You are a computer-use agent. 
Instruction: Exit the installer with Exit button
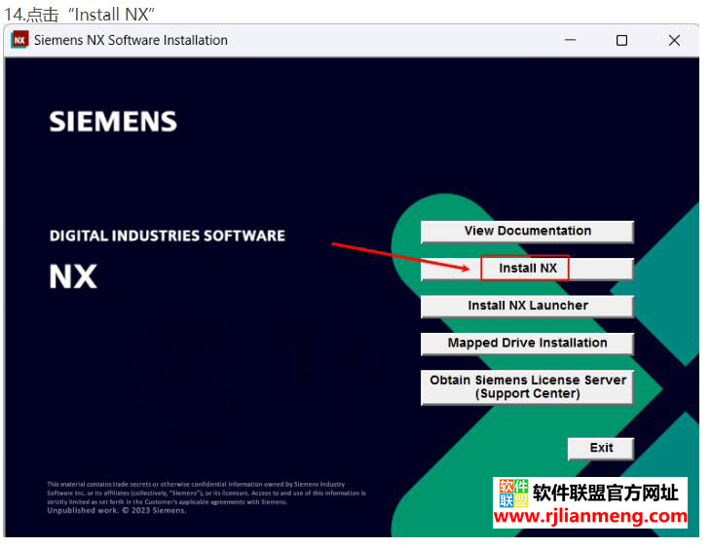[601, 448]
